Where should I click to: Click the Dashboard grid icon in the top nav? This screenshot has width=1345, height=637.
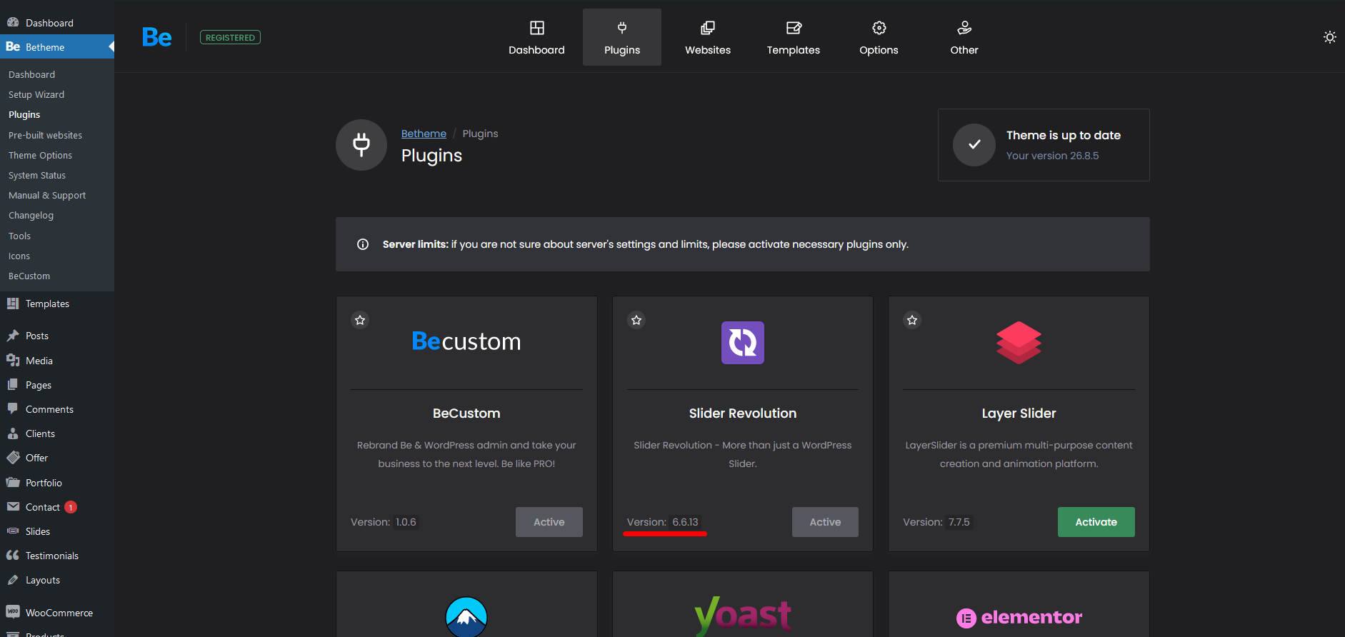[536, 28]
